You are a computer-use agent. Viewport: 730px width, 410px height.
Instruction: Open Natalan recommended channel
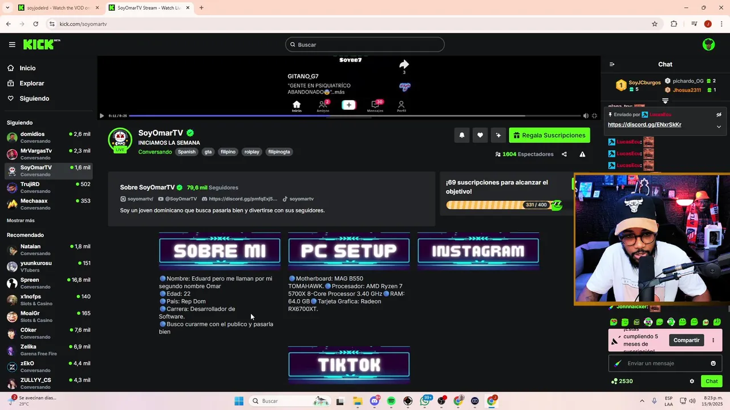(x=48, y=249)
